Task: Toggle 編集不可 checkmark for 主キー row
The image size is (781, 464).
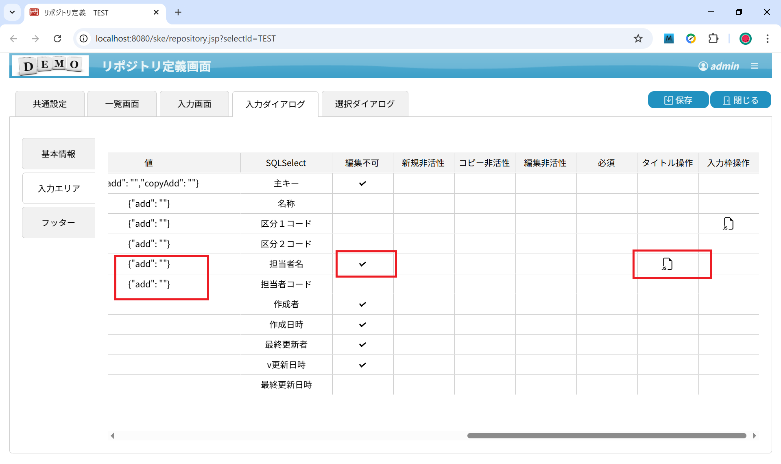Action: (x=362, y=183)
